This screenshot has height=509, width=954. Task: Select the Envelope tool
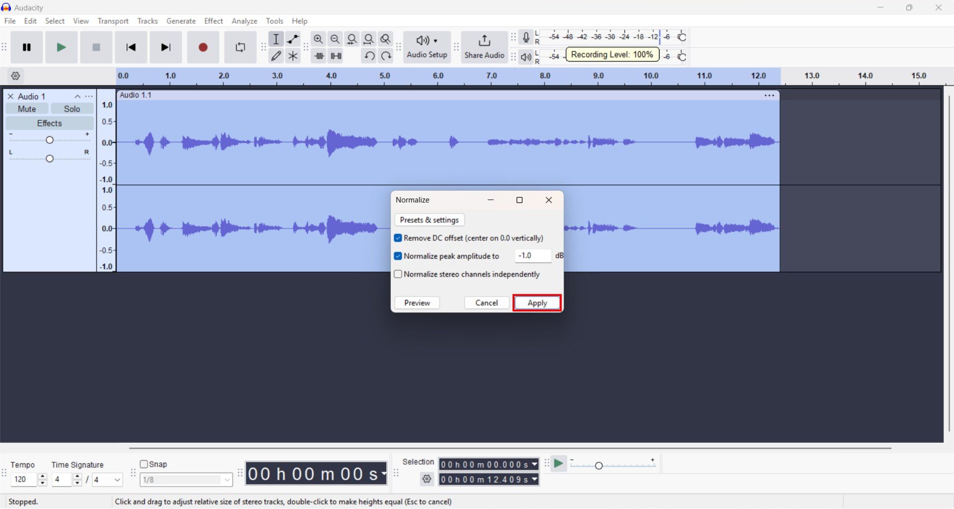[x=293, y=39]
